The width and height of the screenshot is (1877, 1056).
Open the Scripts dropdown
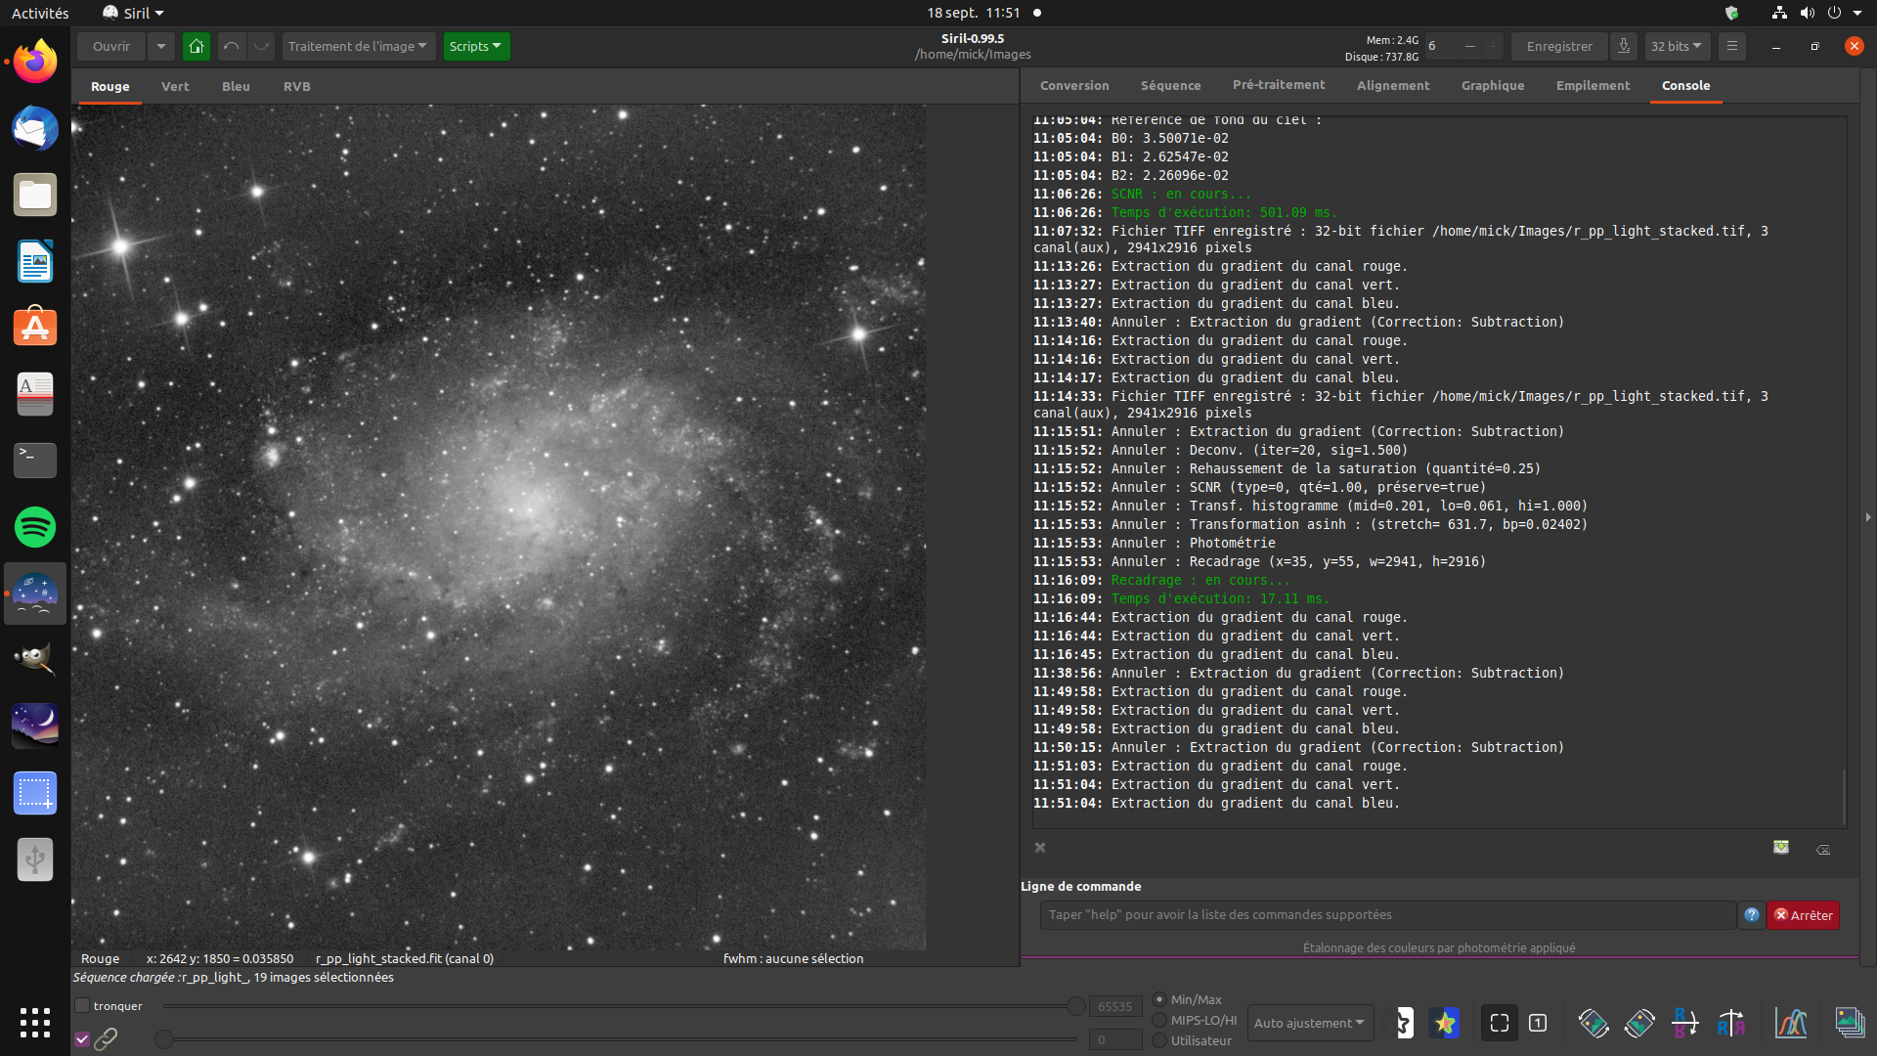(475, 46)
